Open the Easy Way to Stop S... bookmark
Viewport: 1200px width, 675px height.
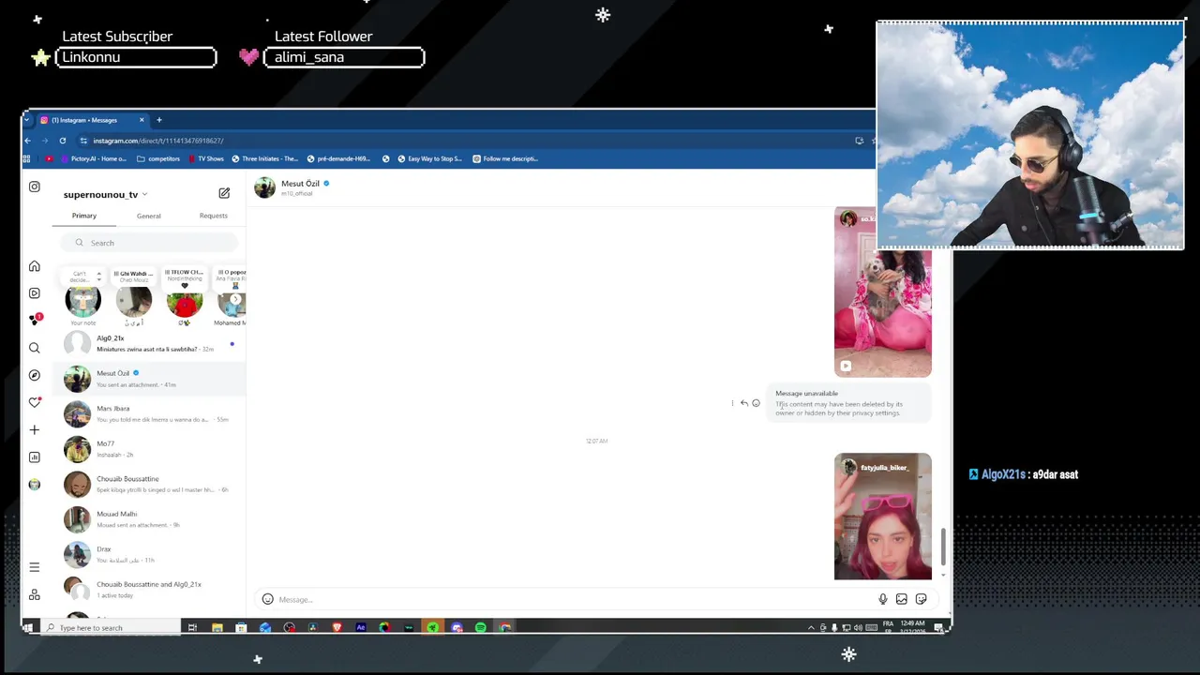pyautogui.click(x=429, y=158)
